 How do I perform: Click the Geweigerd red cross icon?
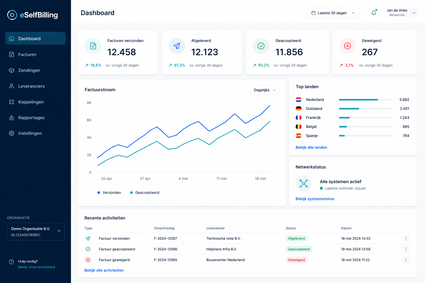click(348, 46)
